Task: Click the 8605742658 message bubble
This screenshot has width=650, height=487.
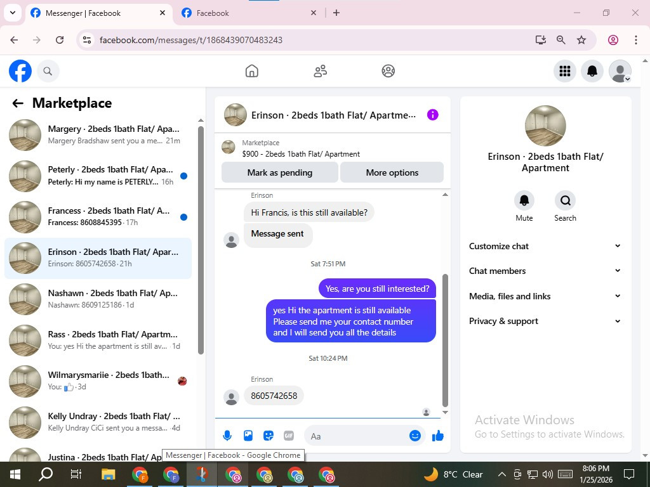Action: point(274,396)
